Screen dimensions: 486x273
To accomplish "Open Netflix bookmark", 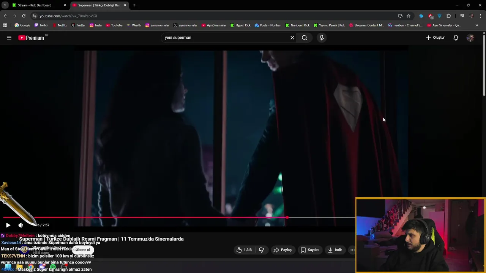I will [60, 25].
